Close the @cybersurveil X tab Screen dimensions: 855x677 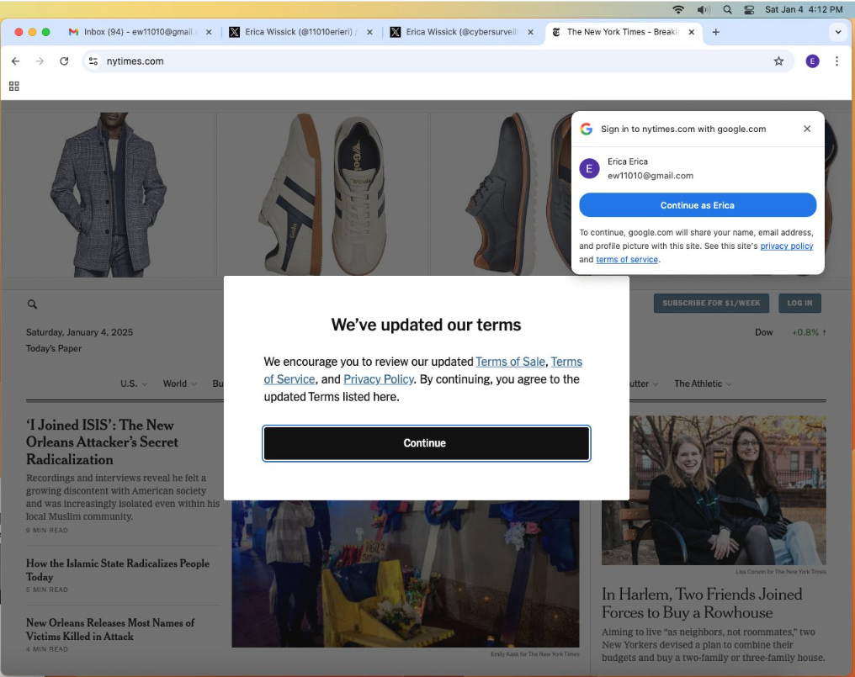pyautogui.click(x=530, y=32)
